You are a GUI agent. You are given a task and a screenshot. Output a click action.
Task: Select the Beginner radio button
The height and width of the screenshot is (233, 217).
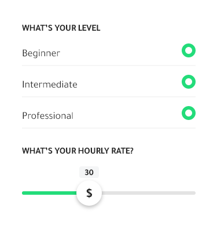[189, 50]
